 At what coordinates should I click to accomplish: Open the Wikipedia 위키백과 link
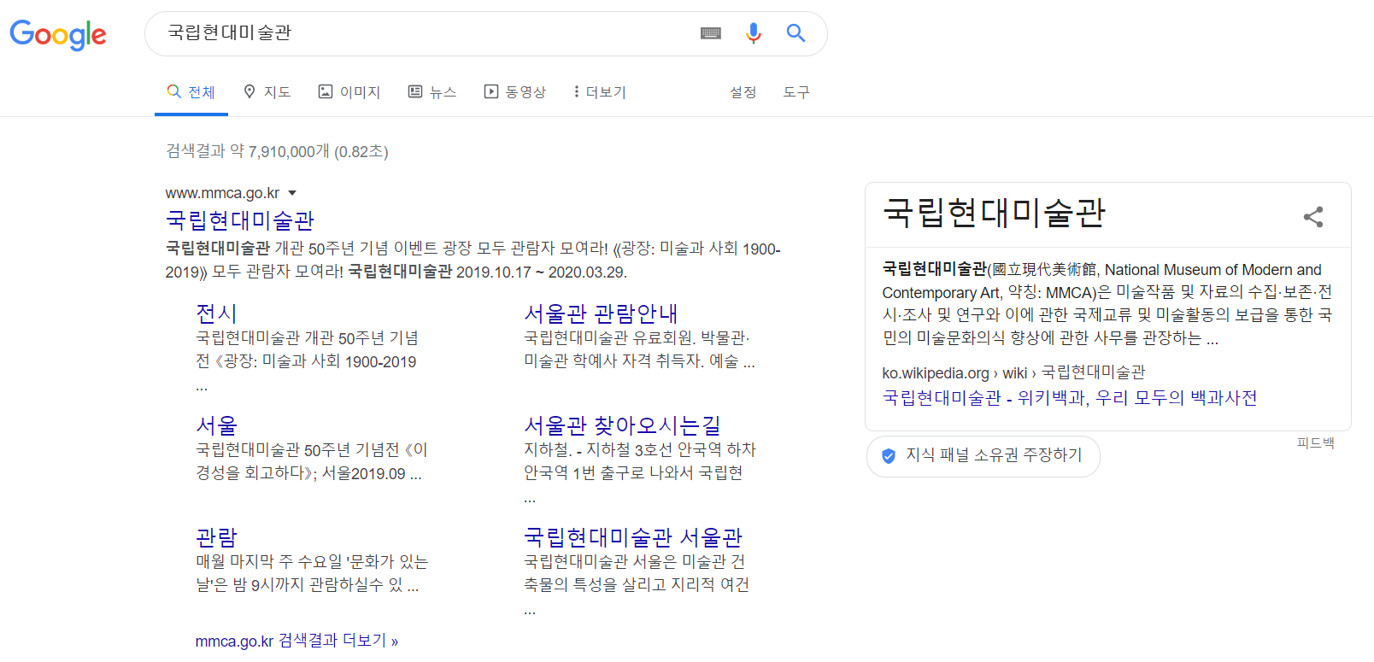[x=1070, y=397]
